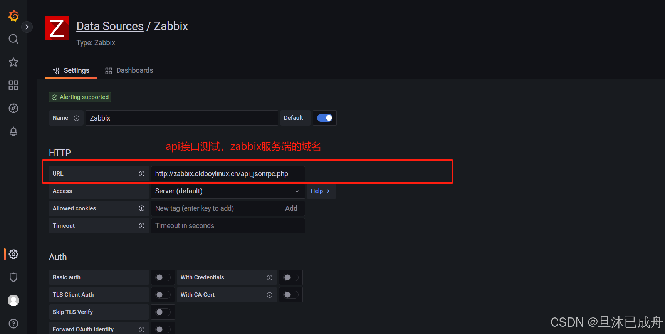Show info tooltip for Allowed cookies
The height and width of the screenshot is (334, 665).
tap(142, 208)
